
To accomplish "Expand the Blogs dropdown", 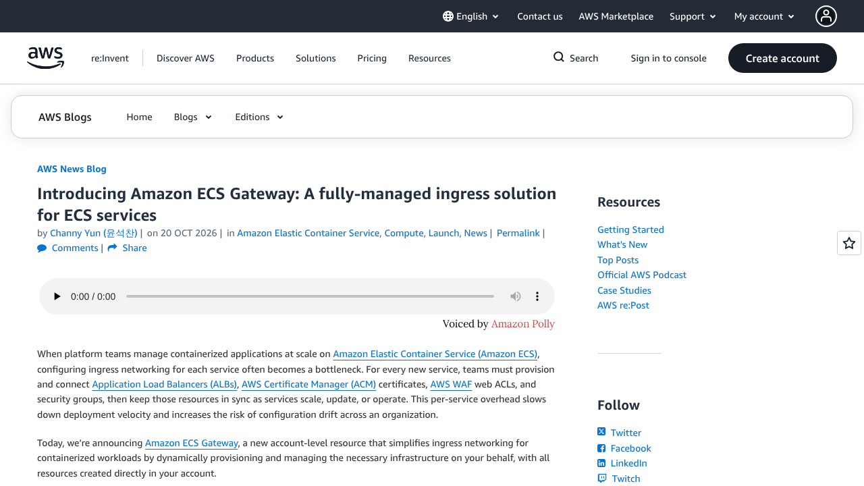I will (193, 117).
